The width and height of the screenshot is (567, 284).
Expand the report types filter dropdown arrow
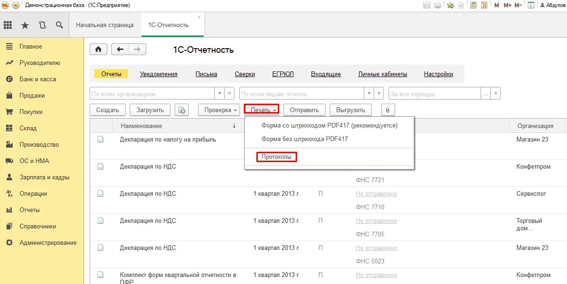click(x=369, y=93)
